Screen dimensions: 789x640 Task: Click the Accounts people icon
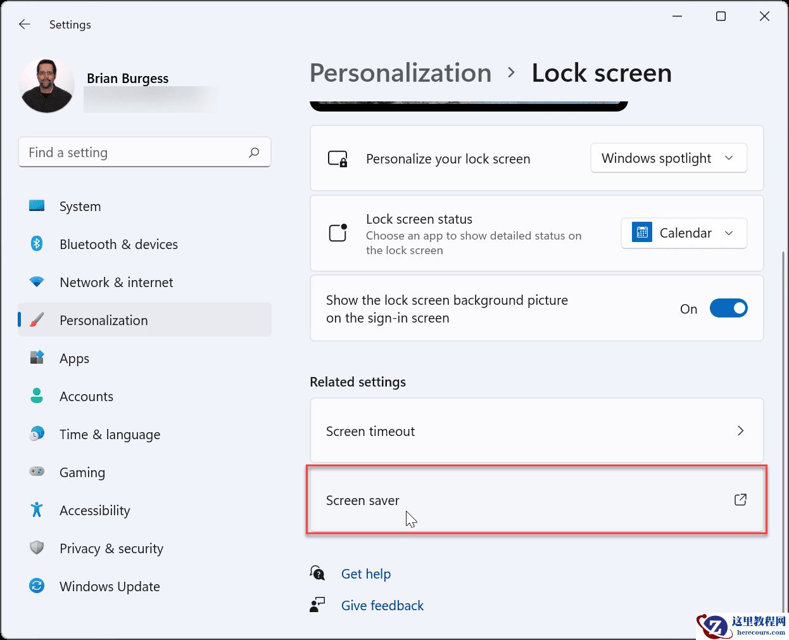coord(37,396)
